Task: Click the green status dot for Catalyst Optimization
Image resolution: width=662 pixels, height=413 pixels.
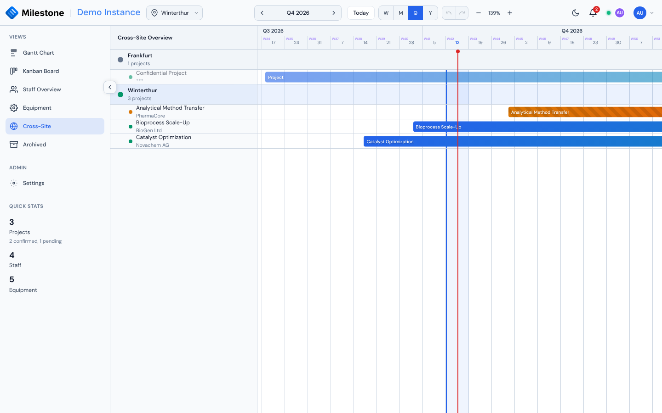Action: 131,141
